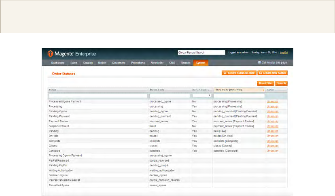Unassign the Pending status with code pending
The height and width of the screenshot is (196, 335).
273,131
